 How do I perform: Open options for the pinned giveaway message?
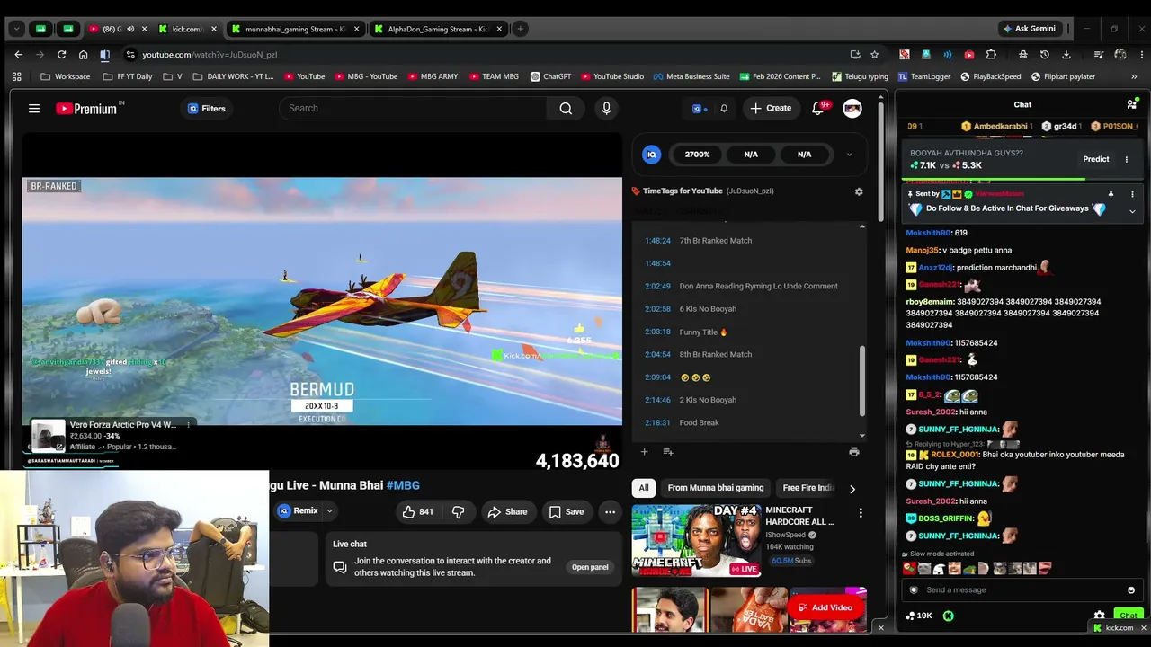pyautogui.click(x=1132, y=194)
